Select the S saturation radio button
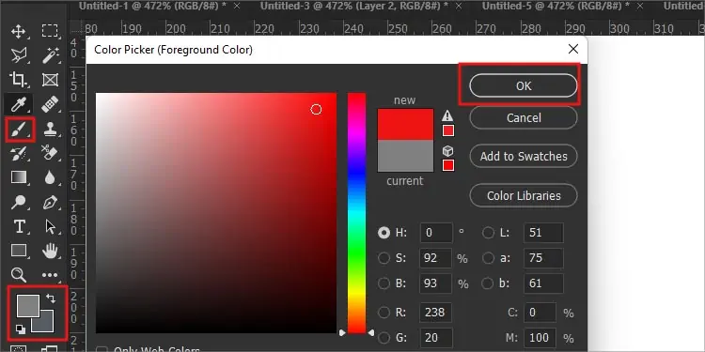This screenshot has height=352, width=705. [384, 258]
